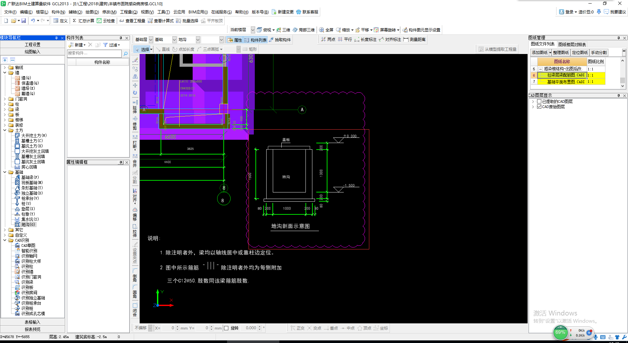Expand the 门窗洞 tree folder
The image size is (628, 343).
[5, 99]
